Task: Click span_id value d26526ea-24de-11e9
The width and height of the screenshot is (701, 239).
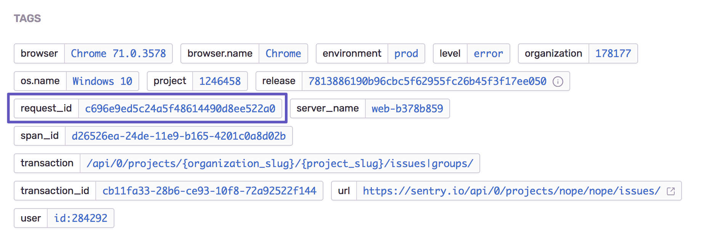Action: click(178, 136)
